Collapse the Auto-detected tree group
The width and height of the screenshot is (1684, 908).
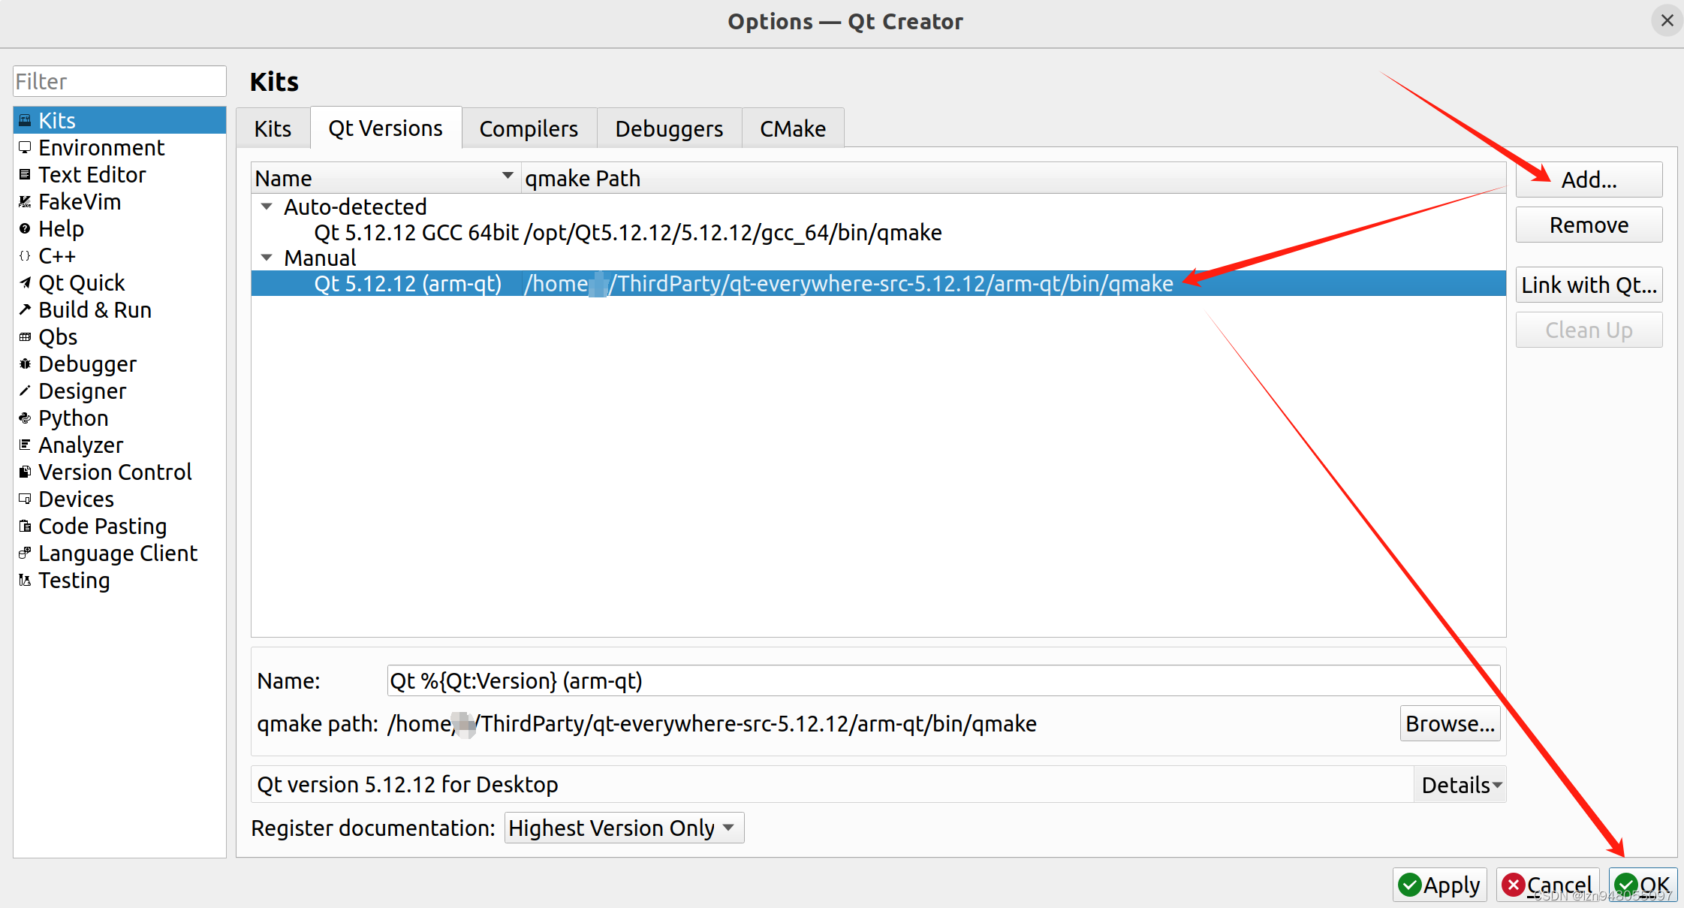(267, 207)
